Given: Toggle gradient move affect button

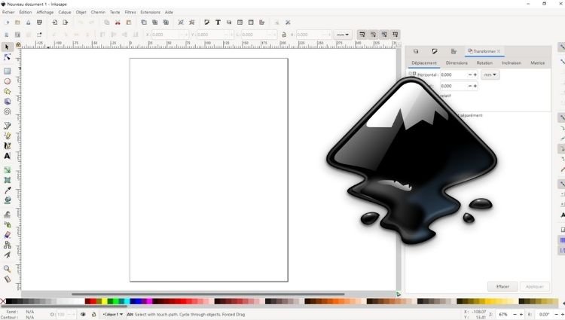Looking at the screenshot, I should 384,35.
